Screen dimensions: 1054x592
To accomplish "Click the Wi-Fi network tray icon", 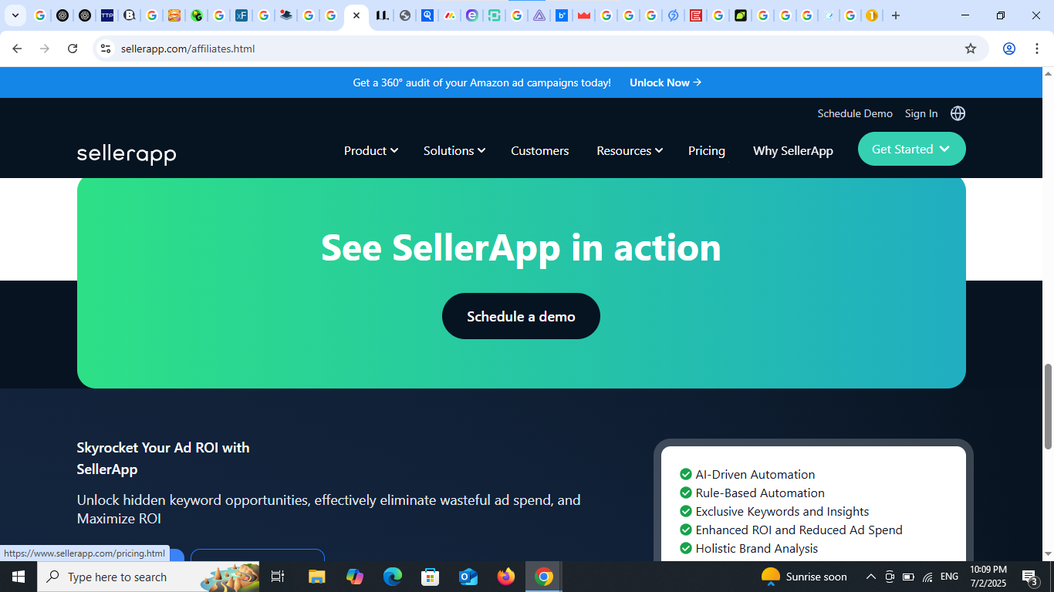I will [x=927, y=577].
